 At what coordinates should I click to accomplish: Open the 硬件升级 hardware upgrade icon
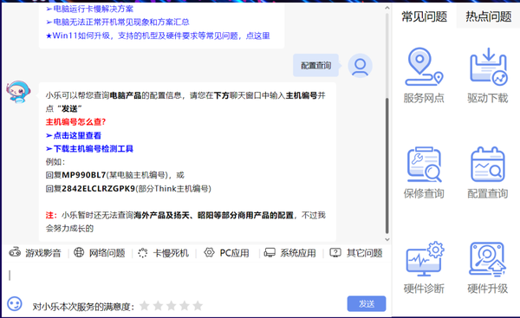point(487,258)
